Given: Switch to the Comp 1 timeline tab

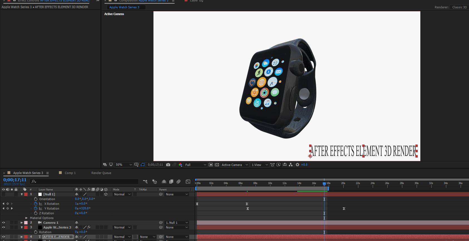Looking at the screenshot, I should coord(70,173).
